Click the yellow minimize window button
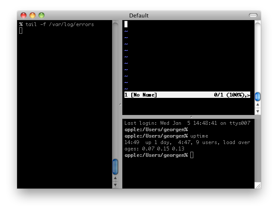Viewport: 278px width, 212px height. click(x=33, y=15)
